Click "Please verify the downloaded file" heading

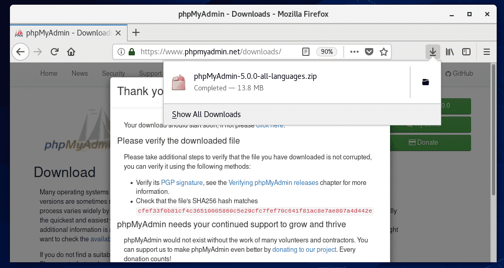[x=178, y=141]
